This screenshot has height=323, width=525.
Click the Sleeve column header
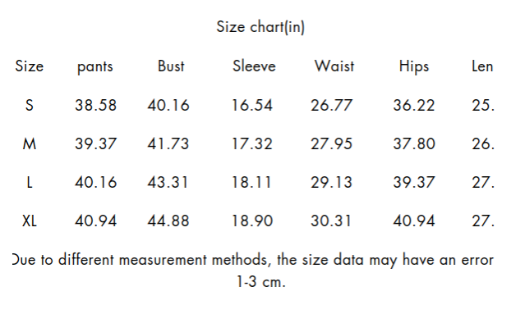pos(254,66)
